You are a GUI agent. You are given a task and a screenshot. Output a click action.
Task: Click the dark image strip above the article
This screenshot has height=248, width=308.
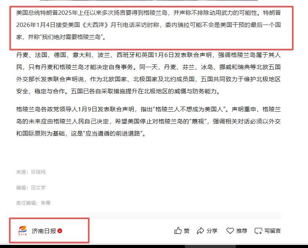[149, 0]
